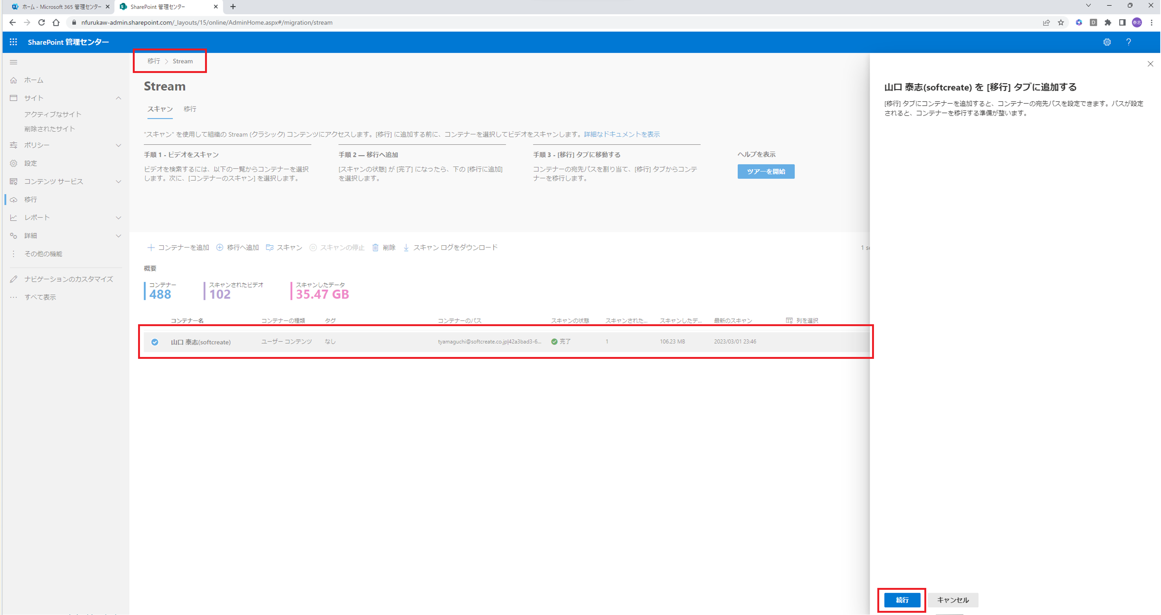The width and height of the screenshot is (1161, 615).
Task: Click 山口 泰志(softcreate) container name
Action: (201, 342)
